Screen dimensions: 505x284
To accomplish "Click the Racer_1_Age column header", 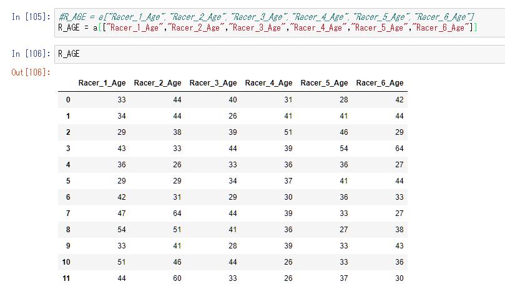I will coord(102,83).
